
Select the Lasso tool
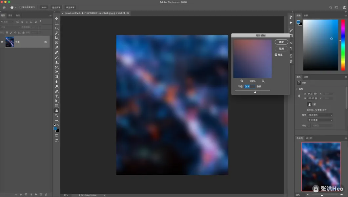(56, 28)
